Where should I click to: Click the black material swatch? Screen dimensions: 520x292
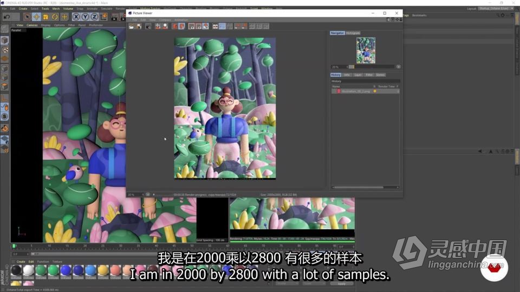click(16, 270)
